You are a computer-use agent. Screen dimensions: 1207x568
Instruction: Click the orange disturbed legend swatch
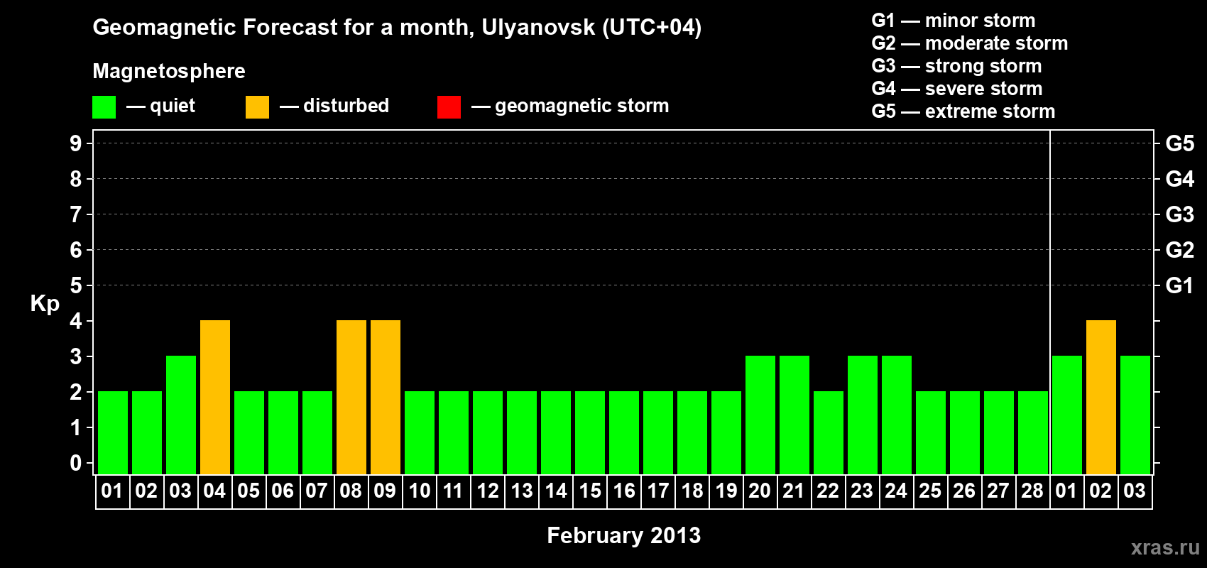258,107
